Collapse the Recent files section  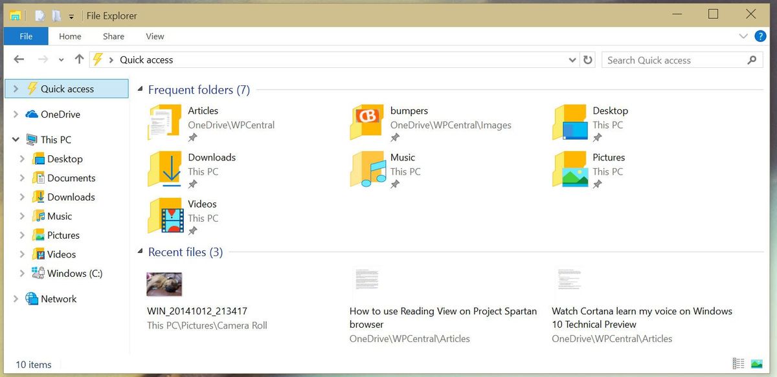click(140, 252)
